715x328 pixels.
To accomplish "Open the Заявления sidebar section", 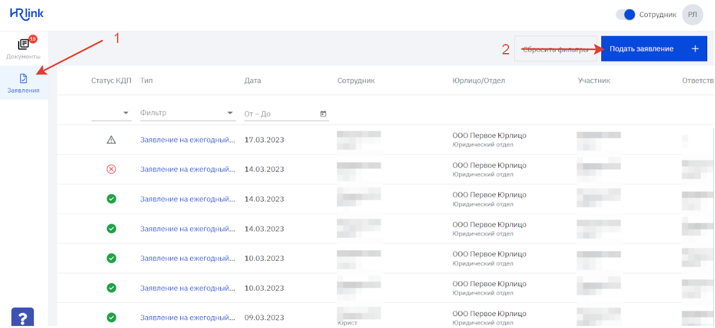I will point(24,83).
